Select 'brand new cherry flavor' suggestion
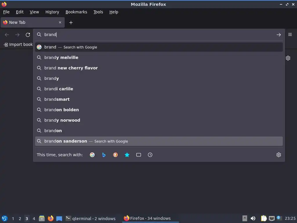The image size is (297, 223). [x=159, y=68]
